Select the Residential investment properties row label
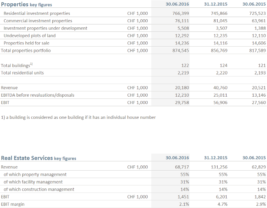 37,13
